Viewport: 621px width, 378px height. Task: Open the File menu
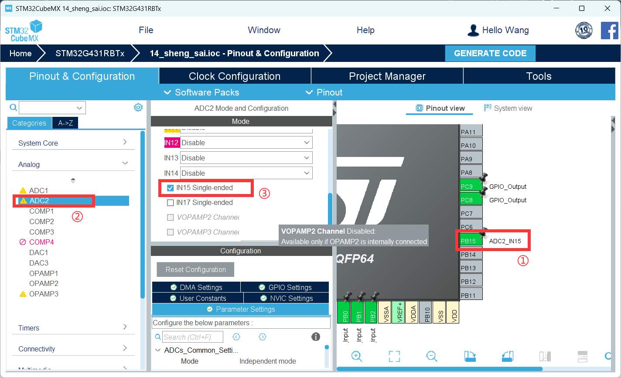click(x=146, y=30)
